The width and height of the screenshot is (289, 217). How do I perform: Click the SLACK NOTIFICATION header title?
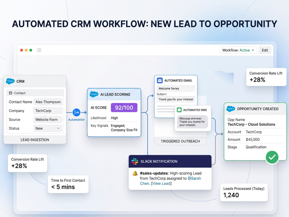pyautogui.click(x=159, y=161)
